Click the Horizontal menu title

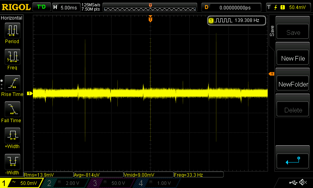tap(12, 18)
